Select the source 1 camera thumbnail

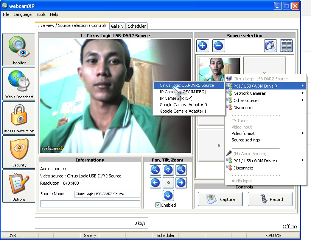pyautogui.click(x=219, y=69)
